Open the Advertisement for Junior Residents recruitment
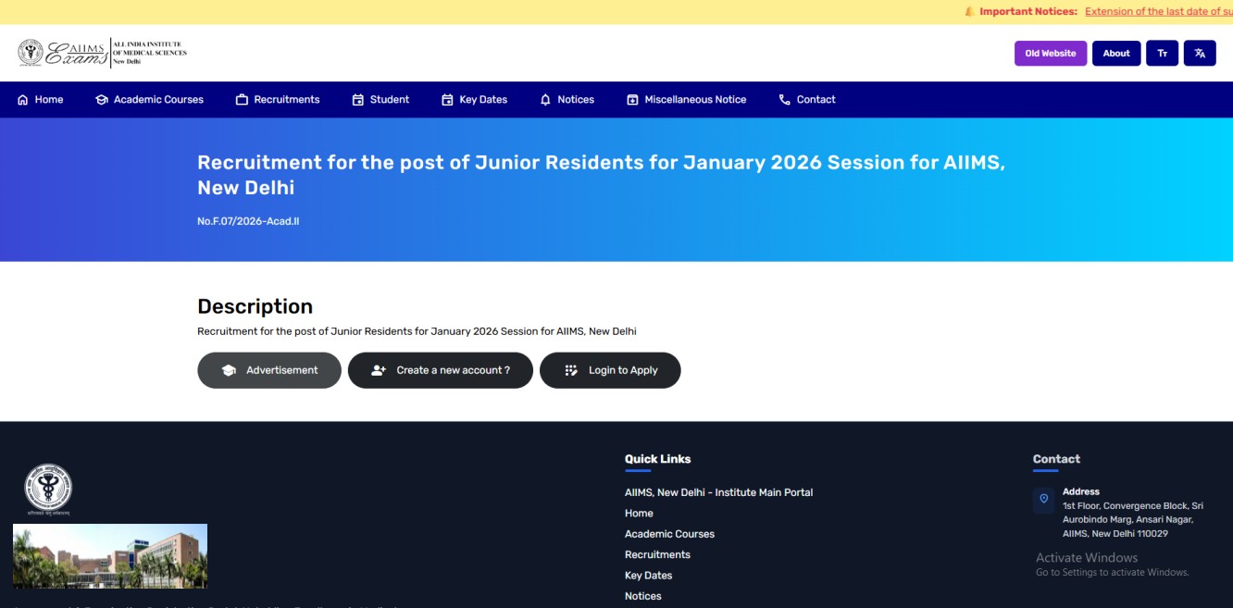Viewport: 1233px width, 608px height. [269, 369]
